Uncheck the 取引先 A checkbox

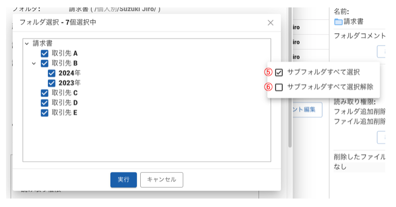[45, 53]
